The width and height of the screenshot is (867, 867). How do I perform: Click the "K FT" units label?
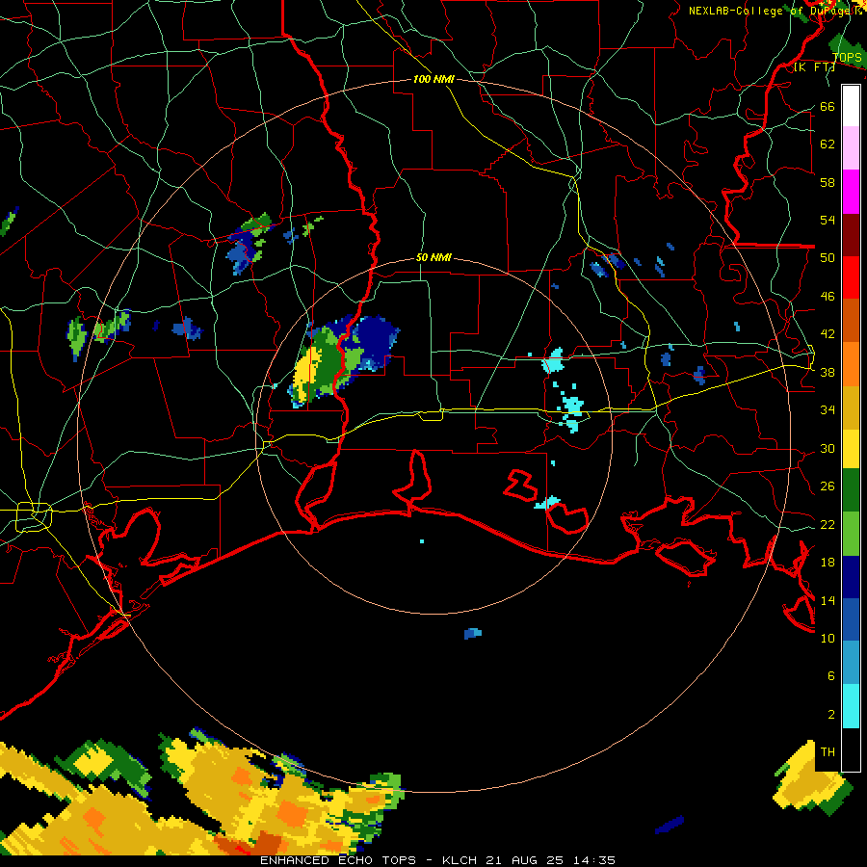(814, 66)
